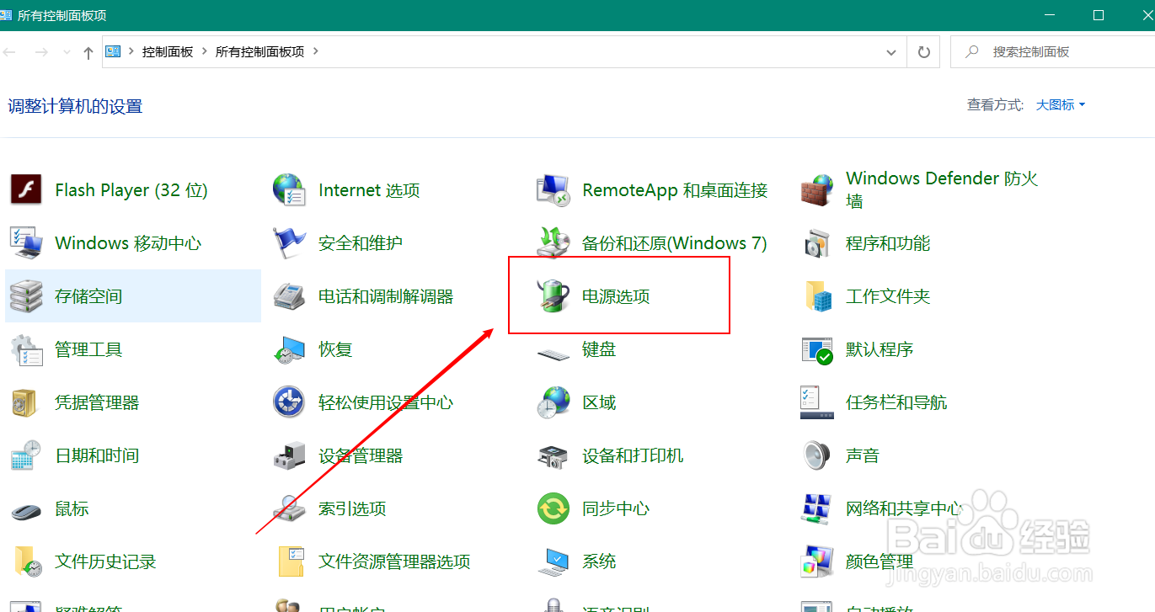
Task: Open the 区域 globe icon
Action: pos(553,402)
